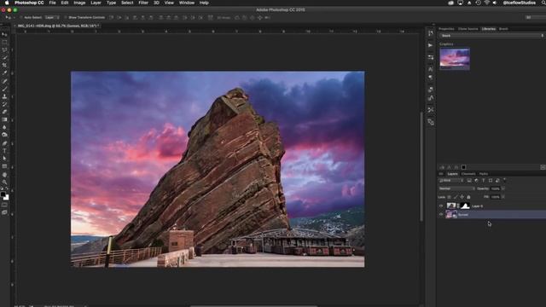The width and height of the screenshot is (546, 307).
Task: Select the Dodge tool
Action: click(4, 135)
